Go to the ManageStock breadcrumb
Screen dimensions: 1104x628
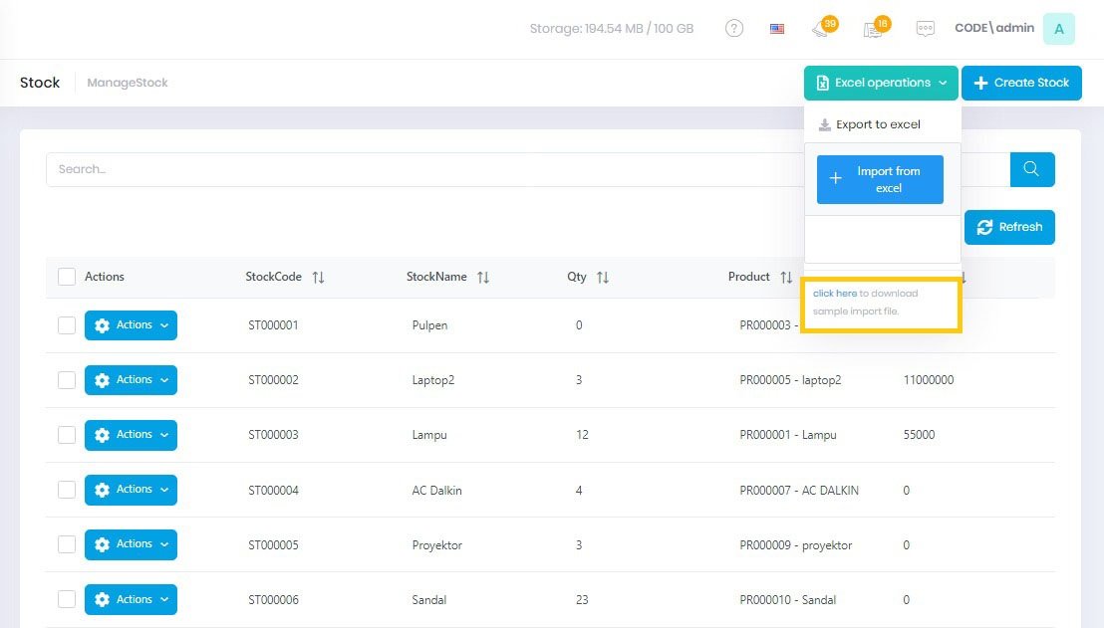coord(127,83)
